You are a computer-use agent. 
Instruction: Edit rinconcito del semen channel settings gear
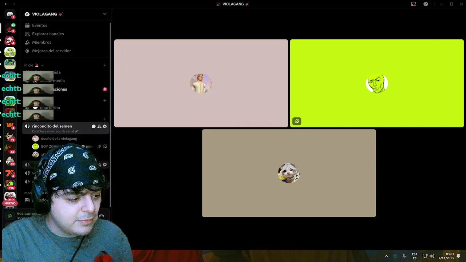pos(105,126)
